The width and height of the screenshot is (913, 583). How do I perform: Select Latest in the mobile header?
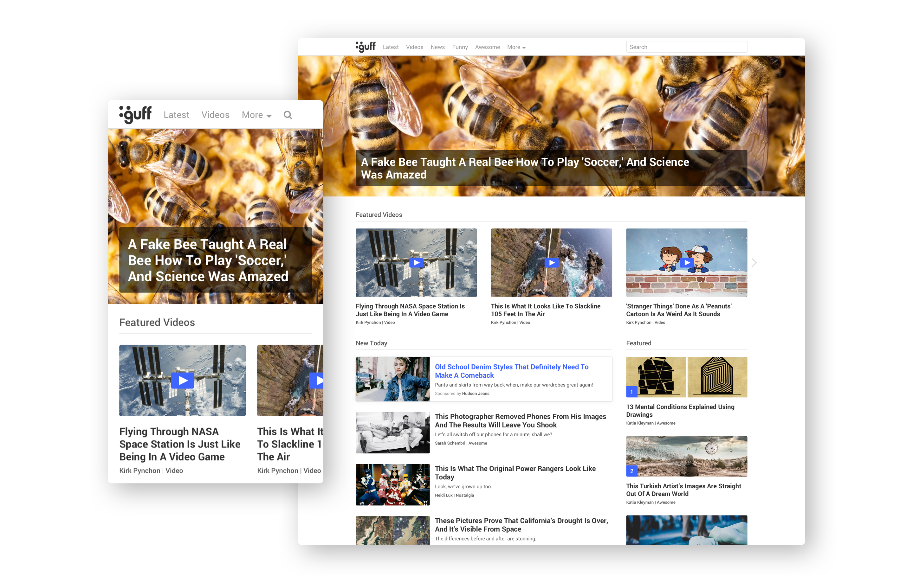tap(176, 115)
